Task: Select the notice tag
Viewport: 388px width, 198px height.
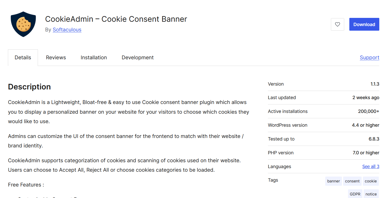Action: (x=371, y=194)
